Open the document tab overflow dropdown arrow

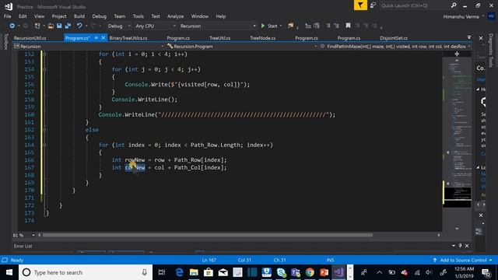click(469, 37)
